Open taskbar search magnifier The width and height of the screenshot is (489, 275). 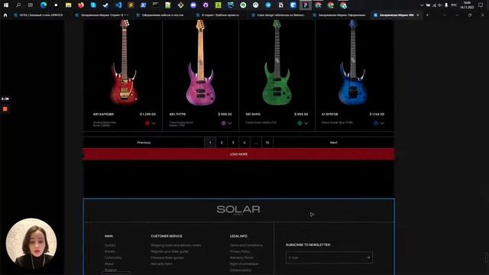point(18,5)
